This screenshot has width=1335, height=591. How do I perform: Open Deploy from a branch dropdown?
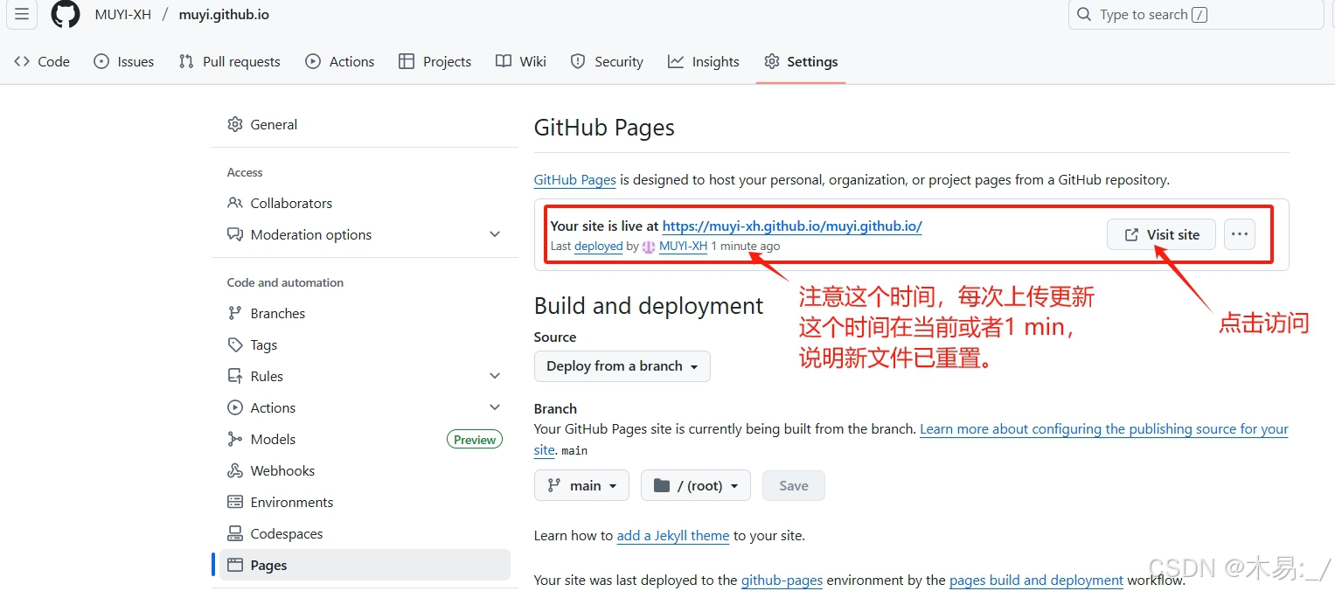(x=622, y=366)
